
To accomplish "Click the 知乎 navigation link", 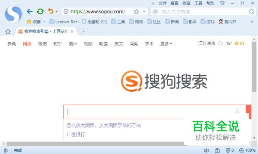I will [57, 44].
